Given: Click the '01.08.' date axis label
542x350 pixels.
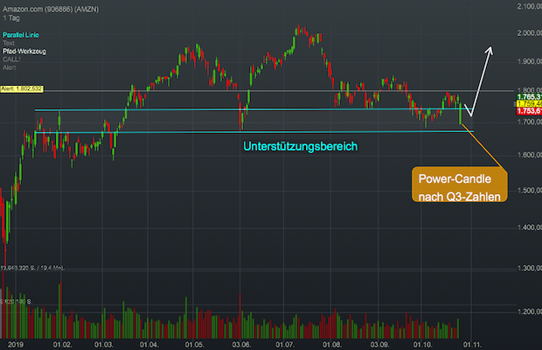Looking at the screenshot, I should [332, 345].
